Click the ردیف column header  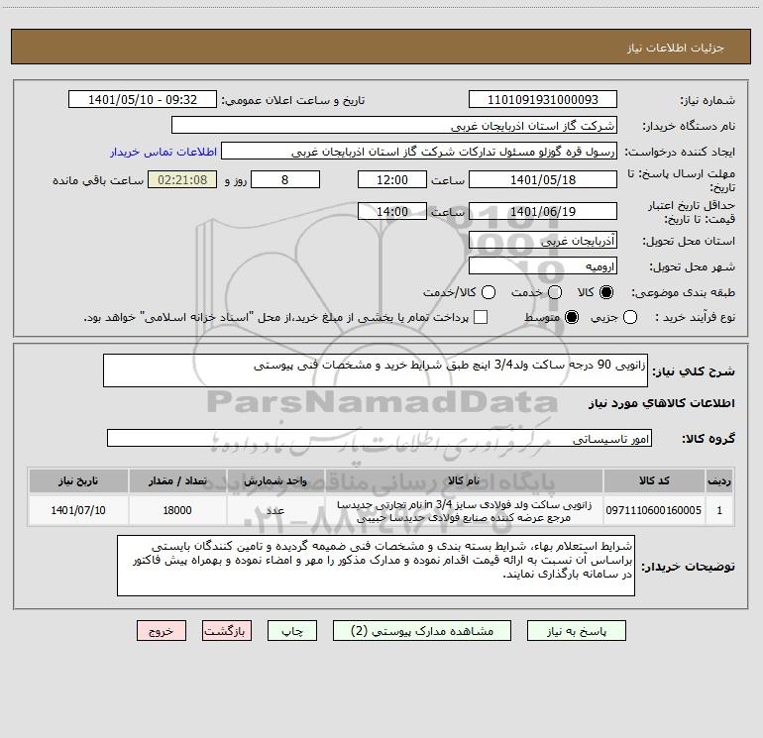719,480
